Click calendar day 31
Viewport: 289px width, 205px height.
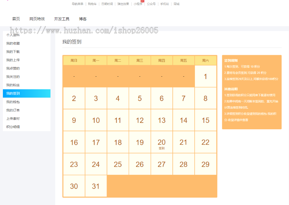pyautogui.click(x=96, y=186)
